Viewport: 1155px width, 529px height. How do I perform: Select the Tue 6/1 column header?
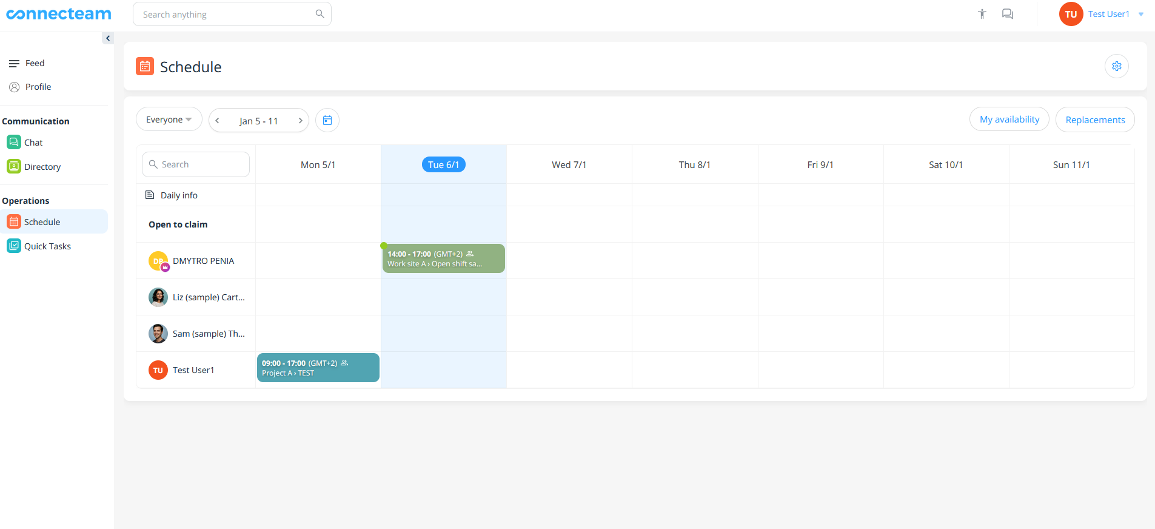[x=444, y=164]
